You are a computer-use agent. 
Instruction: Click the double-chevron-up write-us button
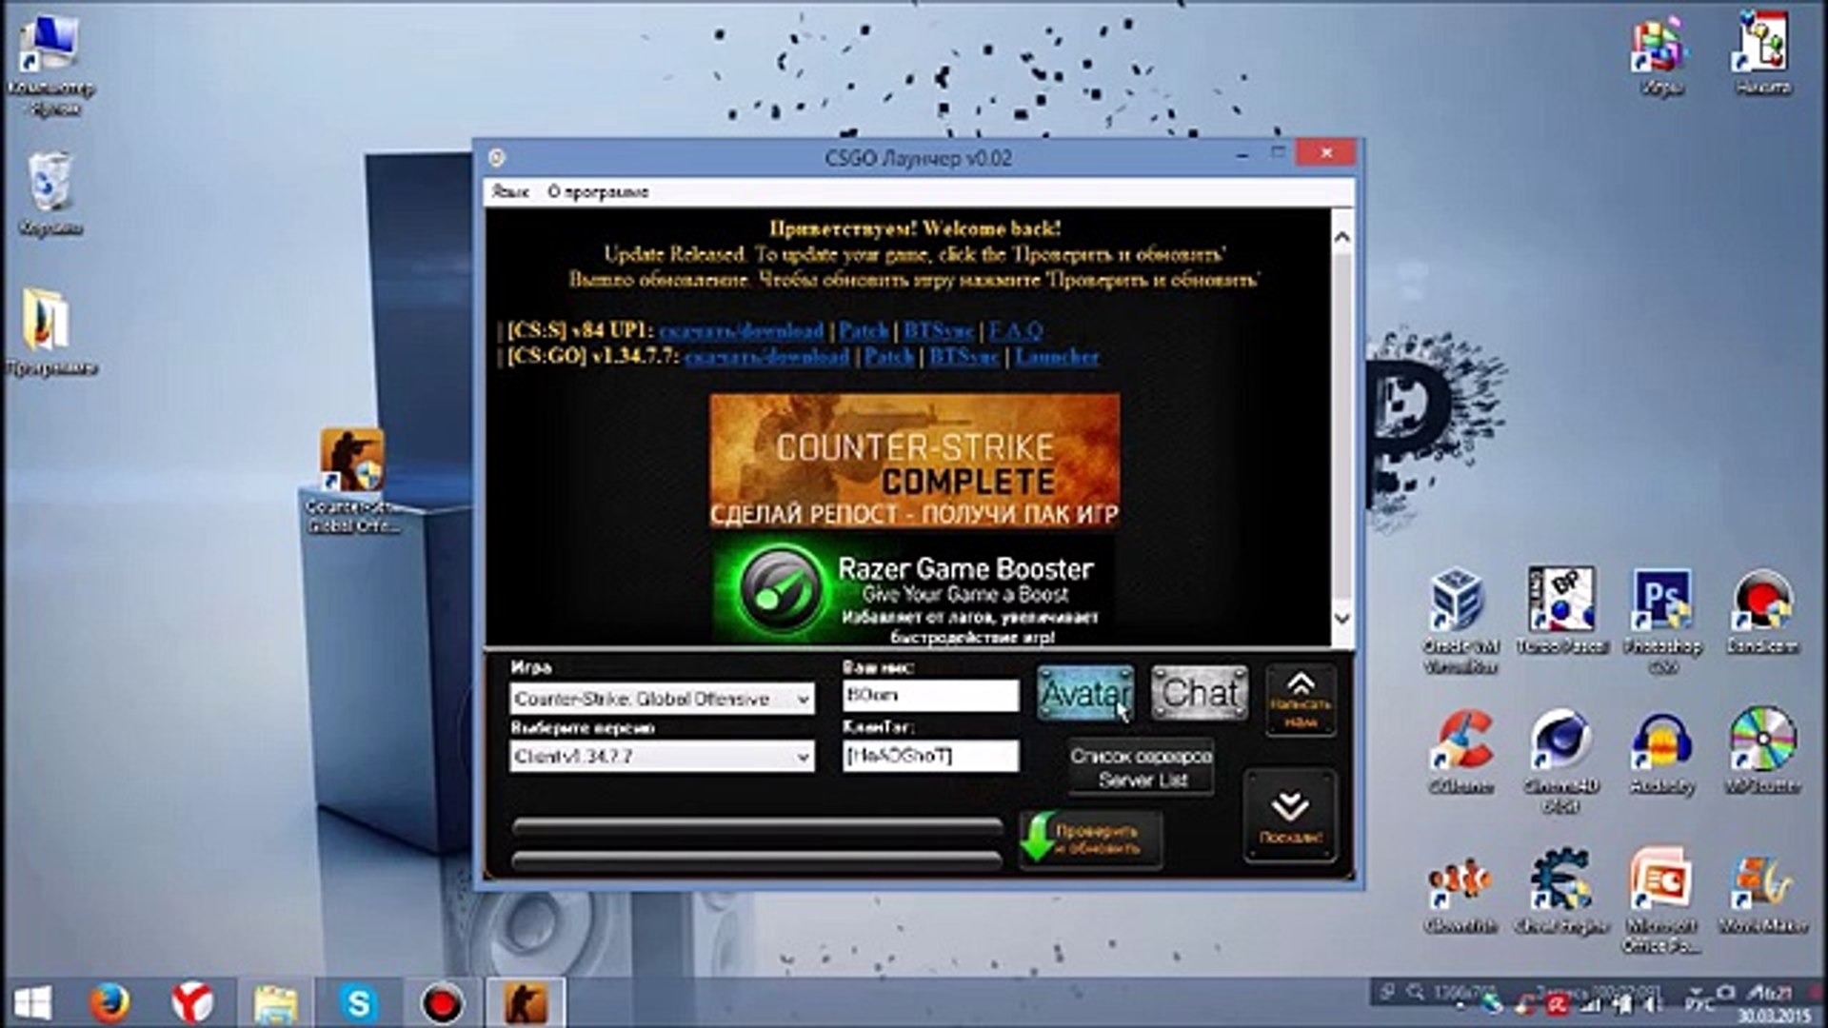tap(1301, 701)
